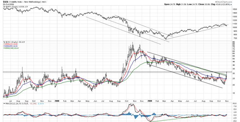Click the 90 value on VIX axis
Image resolution: width=240 pixels, height=122 pixels.
coord(234,42)
